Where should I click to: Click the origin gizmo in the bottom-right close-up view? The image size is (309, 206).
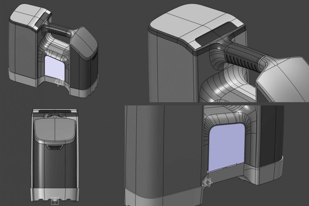click(x=208, y=183)
